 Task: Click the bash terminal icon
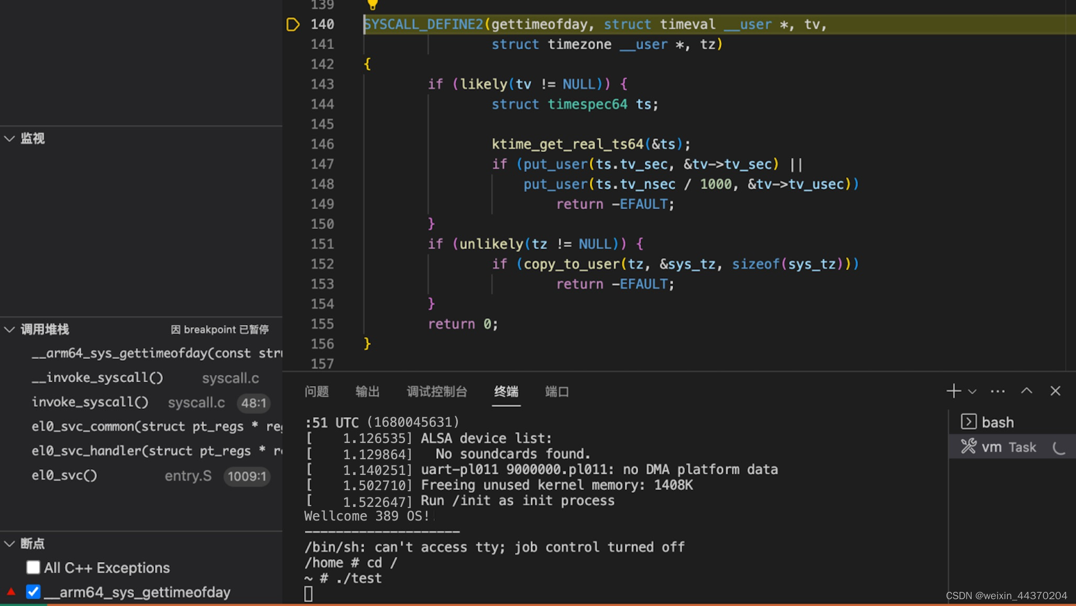point(968,422)
